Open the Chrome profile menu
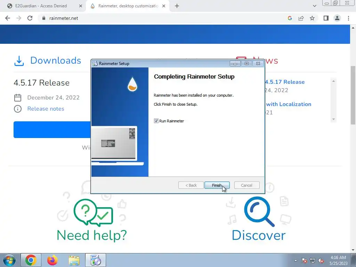 pyautogui.click(x=337, y=18)
